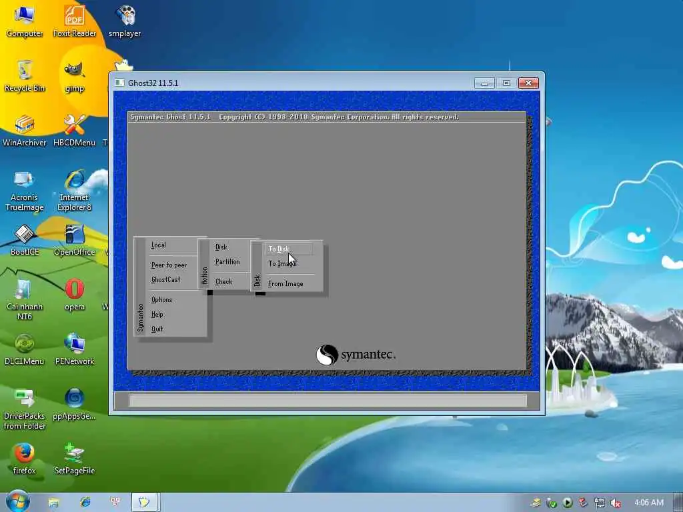The image size is (683, 512).
Task: Select the Ghost32 taskbar button
Action: tap(145, 503)
